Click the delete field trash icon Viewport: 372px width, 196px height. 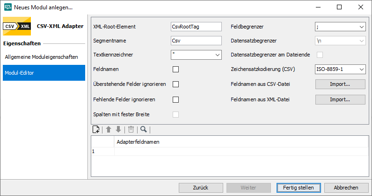tap(131, 130)
